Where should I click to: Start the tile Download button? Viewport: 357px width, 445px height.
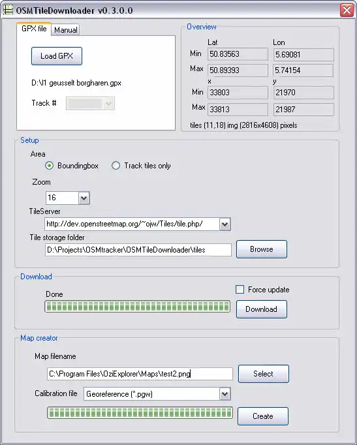(262, 309)
